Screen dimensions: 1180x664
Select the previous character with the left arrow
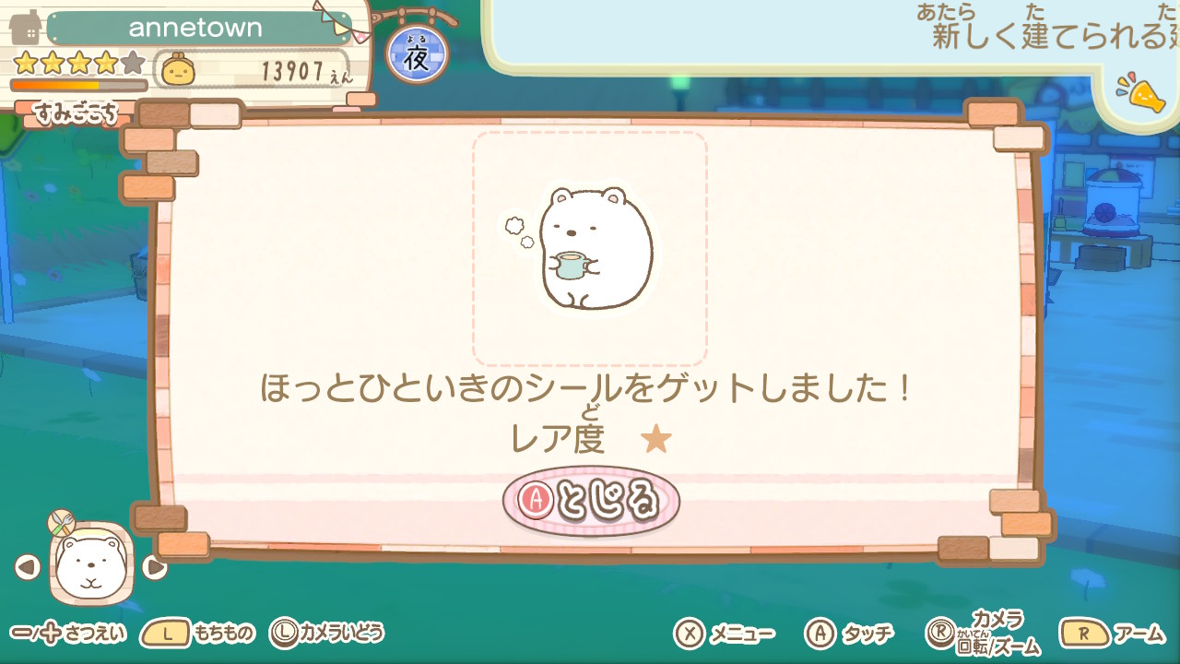tap(28, 567)
